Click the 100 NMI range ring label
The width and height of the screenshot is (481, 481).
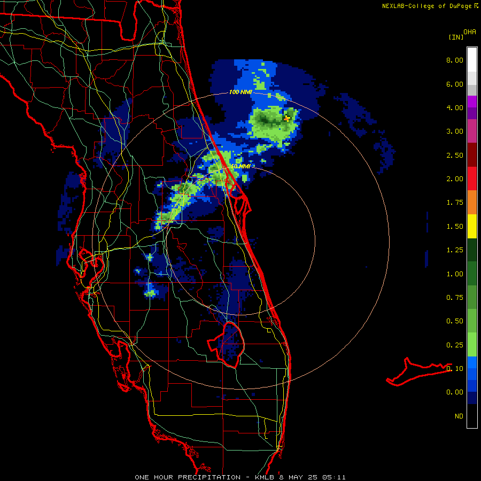[241, 92]
